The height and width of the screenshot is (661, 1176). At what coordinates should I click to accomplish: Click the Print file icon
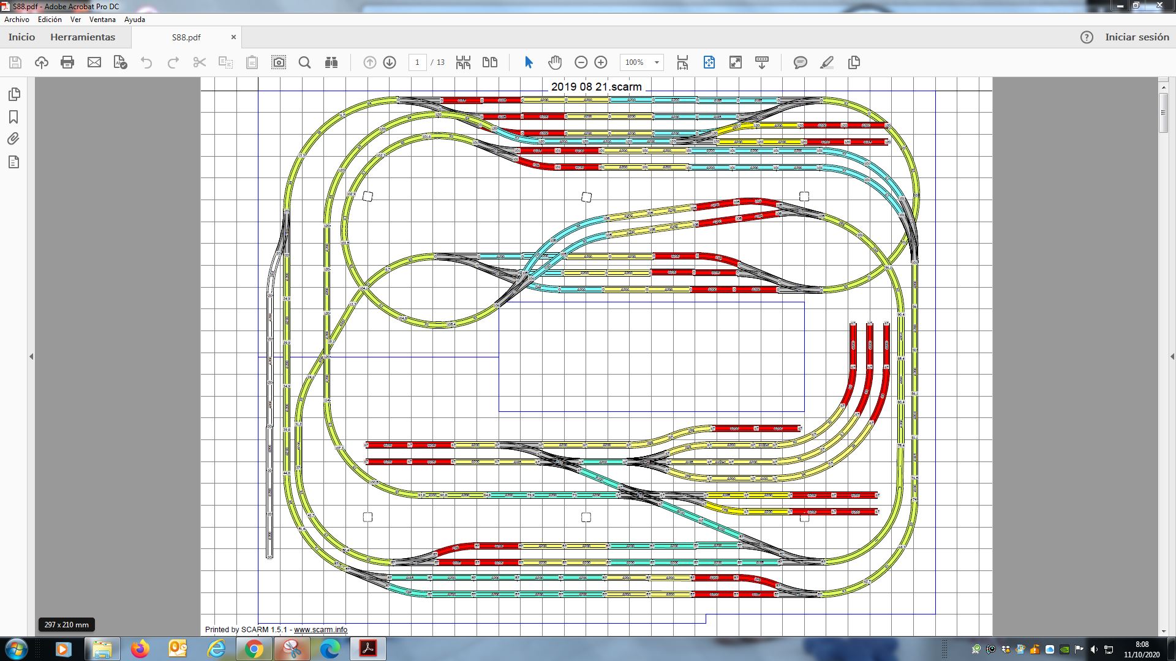(67, 62)
